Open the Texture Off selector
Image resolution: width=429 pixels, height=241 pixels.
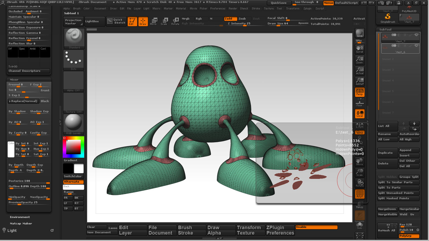(73, 103)
